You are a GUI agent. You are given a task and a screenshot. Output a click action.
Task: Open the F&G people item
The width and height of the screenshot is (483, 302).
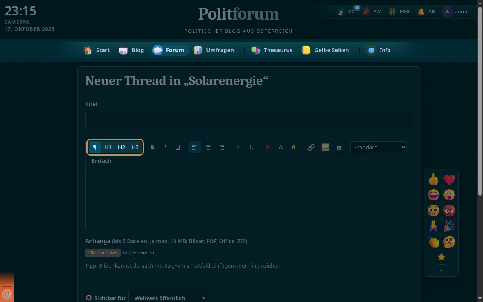[x=399, y=12]
